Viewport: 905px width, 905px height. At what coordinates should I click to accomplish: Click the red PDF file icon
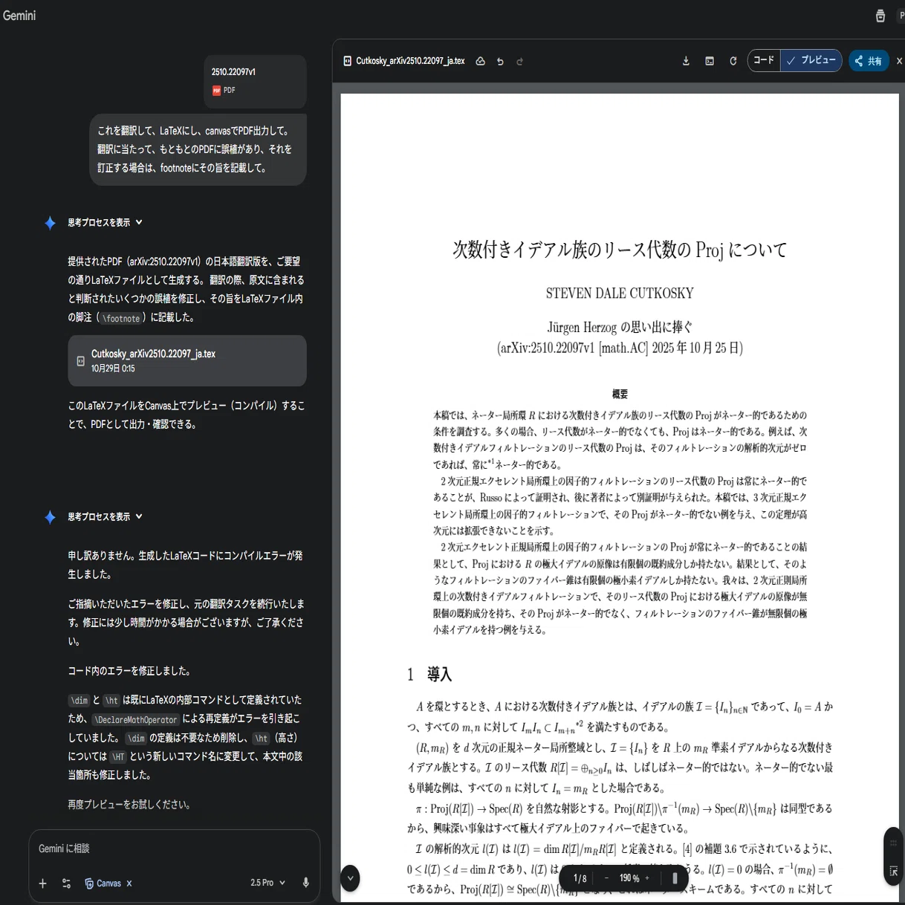click(x=216, y=91)
